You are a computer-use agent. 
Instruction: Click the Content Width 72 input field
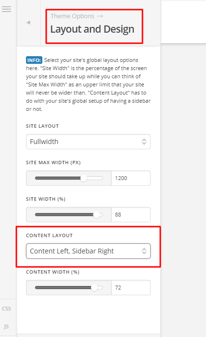(x=131, y=288)
